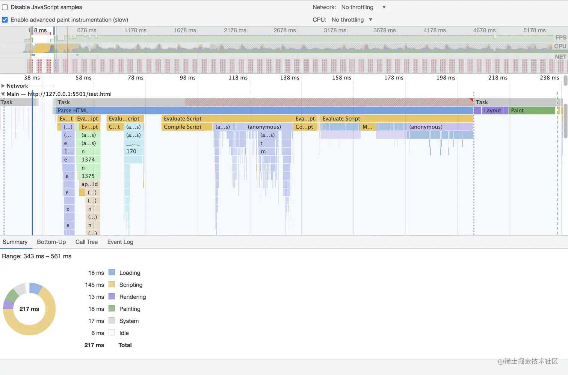This screenshot has height=375, width=568.
Task: Click the 217 ms donut chart
Action: 29,309
